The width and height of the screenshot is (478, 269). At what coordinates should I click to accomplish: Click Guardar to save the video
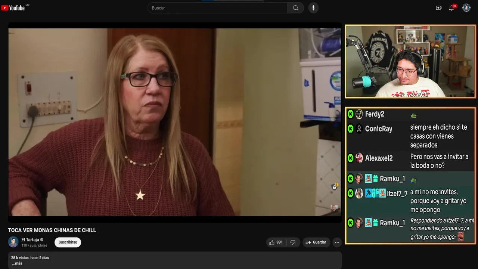pos(316,242)
